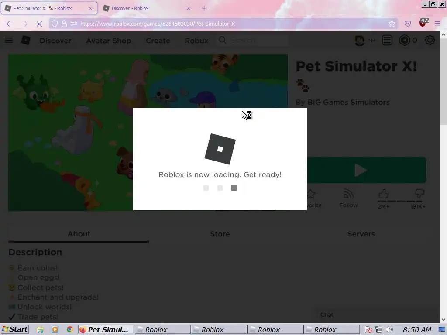The image size is (447, 335).
Task: Select the Pet Simulator X! browser tab
Action: click(49, 8)
